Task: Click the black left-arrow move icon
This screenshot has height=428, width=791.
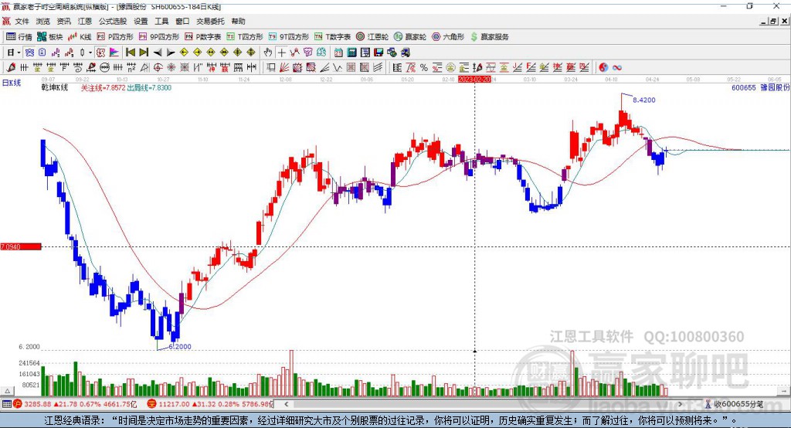Action: click(x=158, y=53)
